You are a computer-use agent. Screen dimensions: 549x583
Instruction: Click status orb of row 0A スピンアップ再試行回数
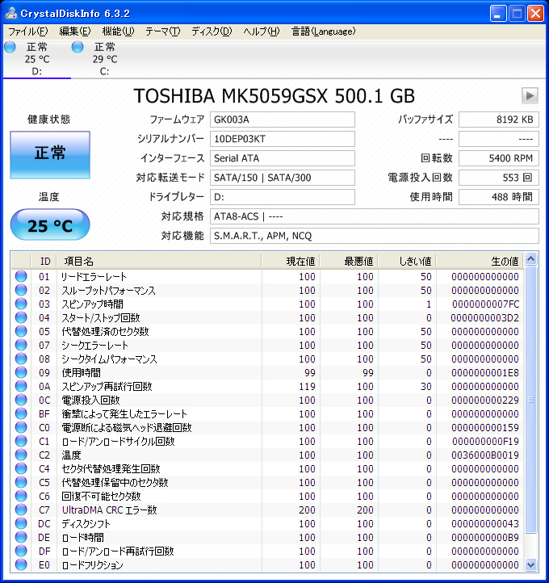(21, 386)
